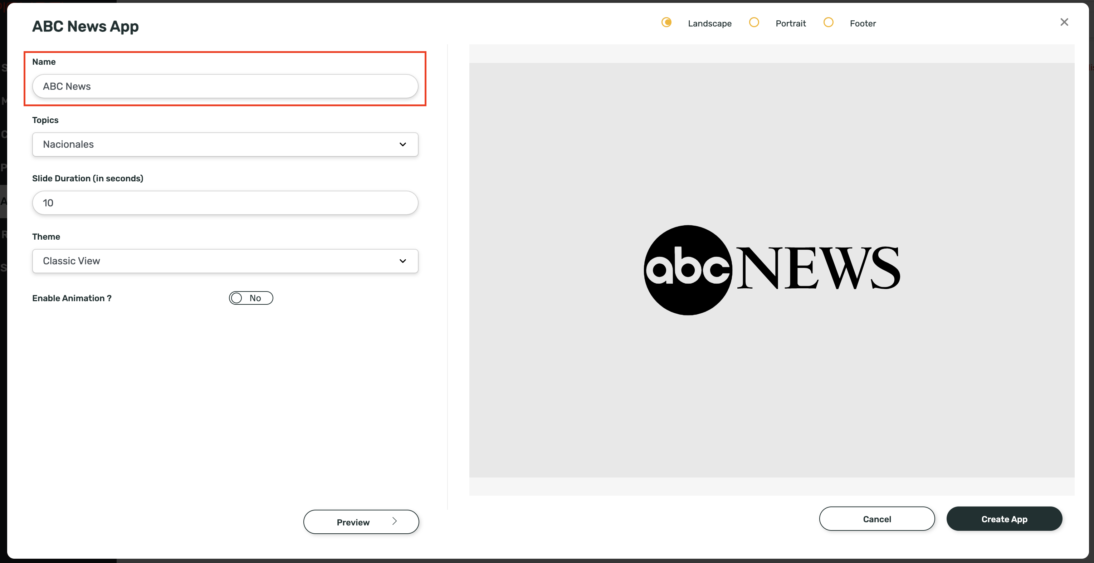1094x563 pixels.
Task: Click the Slide Duration input field
Action: 225,203
